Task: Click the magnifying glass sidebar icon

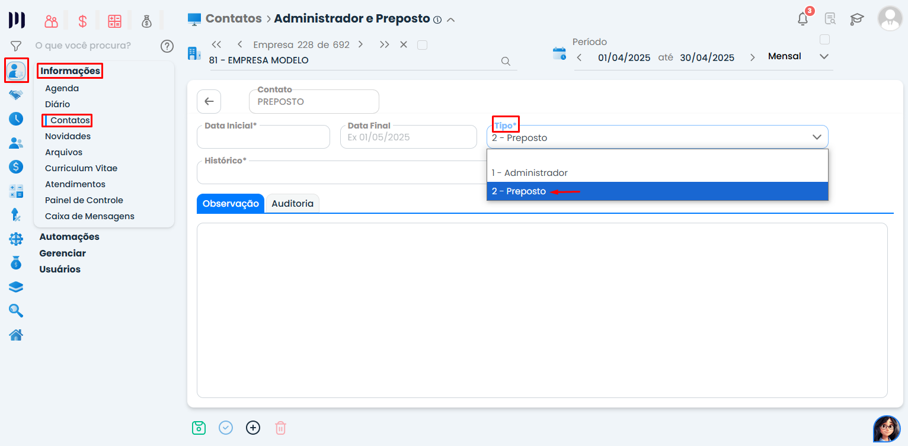Action: tap(16, 310)
